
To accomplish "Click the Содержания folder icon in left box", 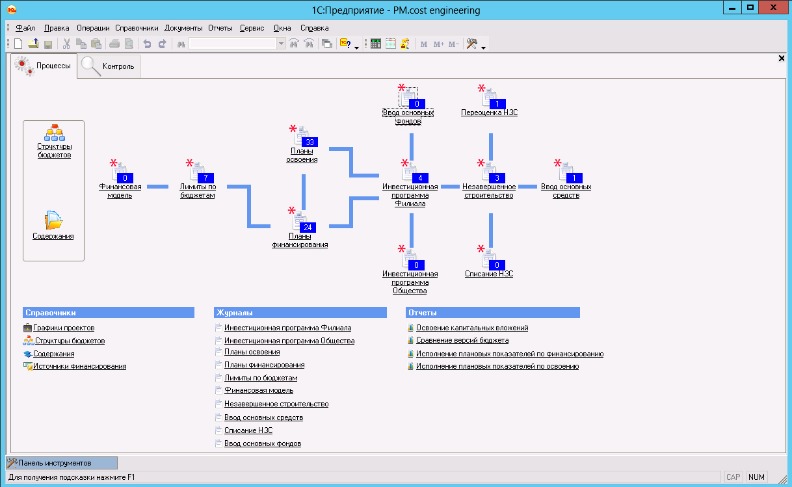I will (53, 221).
